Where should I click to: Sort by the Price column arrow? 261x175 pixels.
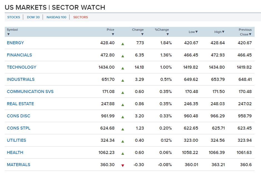(113, 34)
